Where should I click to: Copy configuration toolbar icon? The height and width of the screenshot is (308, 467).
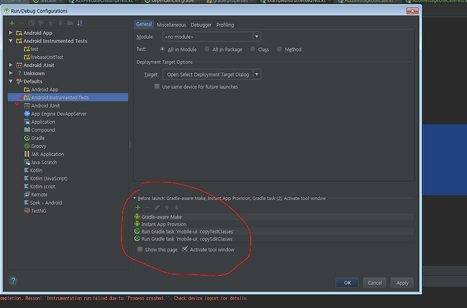(x=31, y=23)
